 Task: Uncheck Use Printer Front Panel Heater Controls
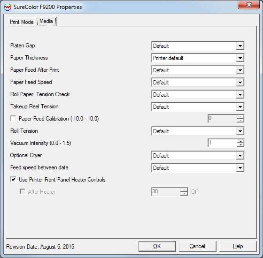pos(13,179)
